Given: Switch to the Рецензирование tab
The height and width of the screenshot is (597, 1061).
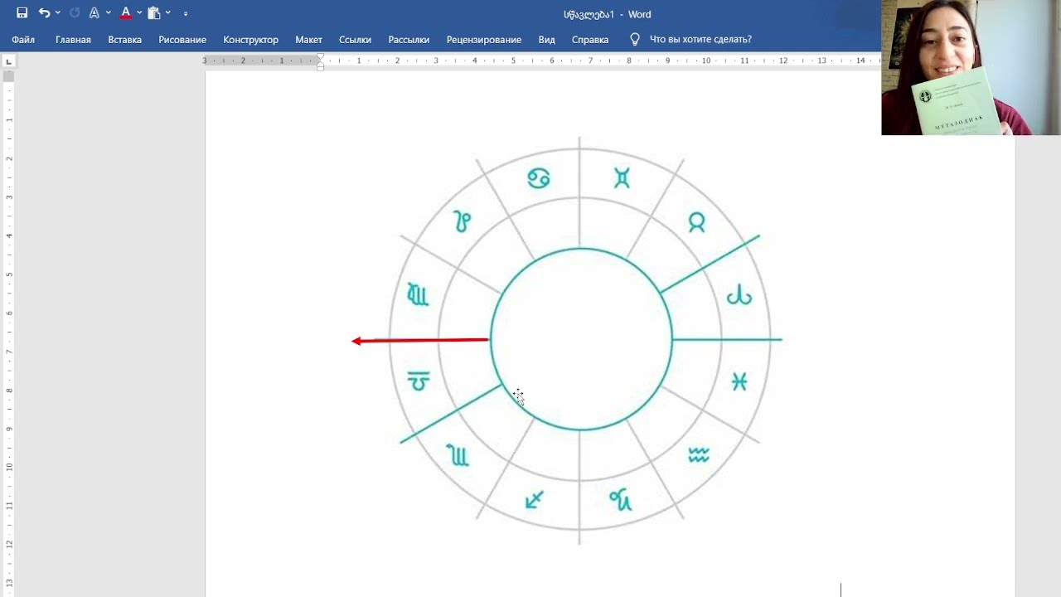Looking at the screenshot, I should (484, 40).
